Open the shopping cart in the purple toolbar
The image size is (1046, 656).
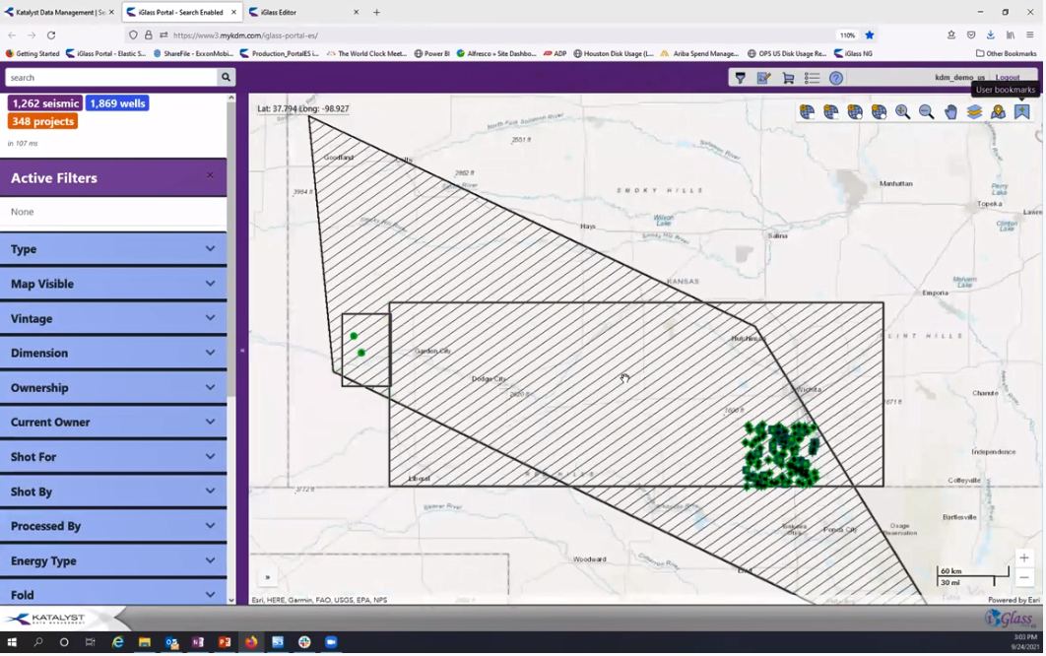[x=788, y=78]
